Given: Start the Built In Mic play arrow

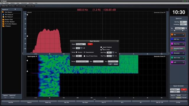Looking at the screenshot, I should pyautogui.click(x=183, y=58).
